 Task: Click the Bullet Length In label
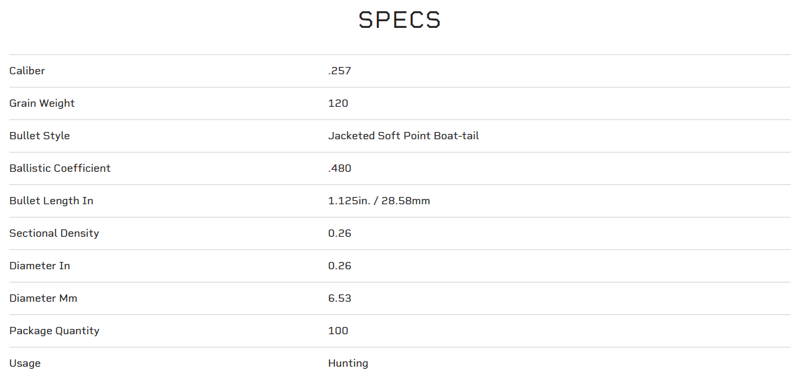click(51, 201)
